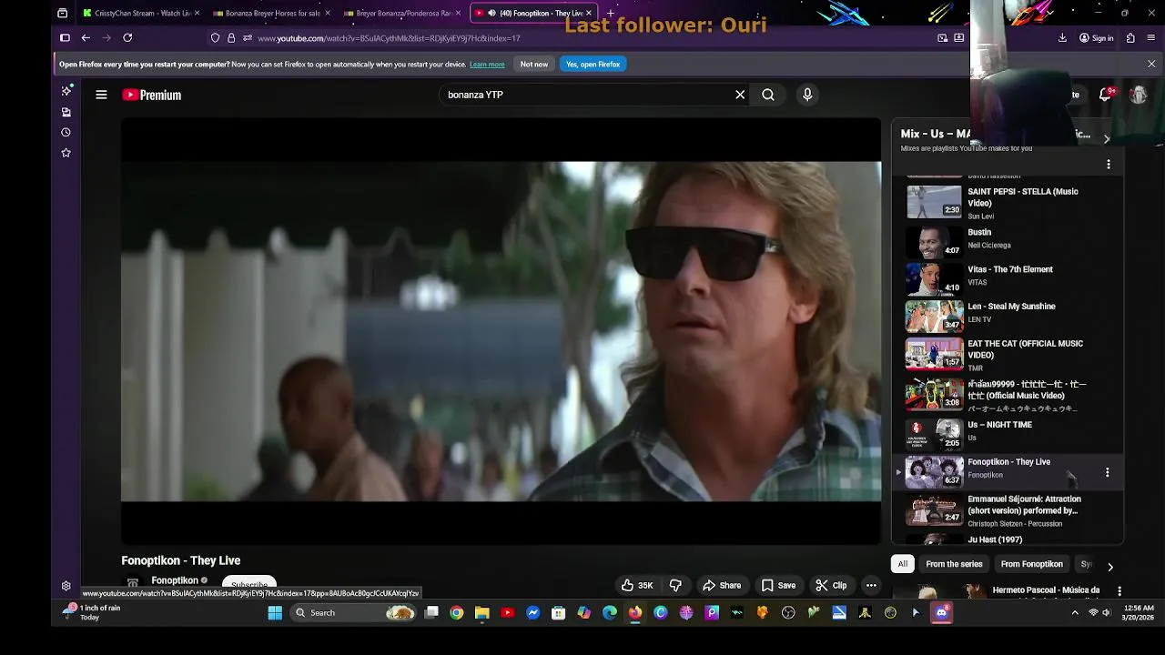Choose Yes, open Firefox button
1165x655 pixels.
click(x=593, y=65)
